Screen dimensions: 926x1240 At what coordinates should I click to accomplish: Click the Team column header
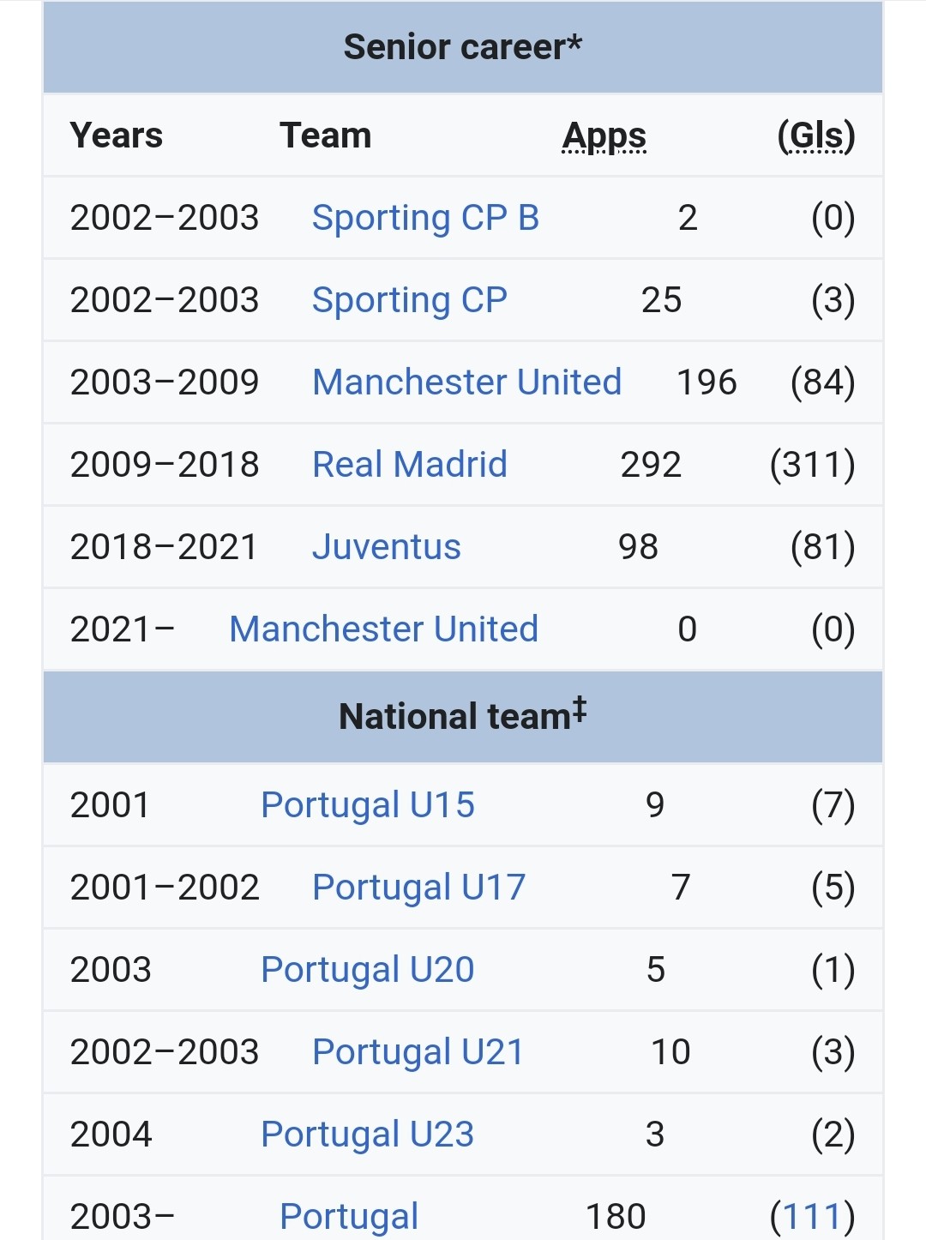pos(326,135)
